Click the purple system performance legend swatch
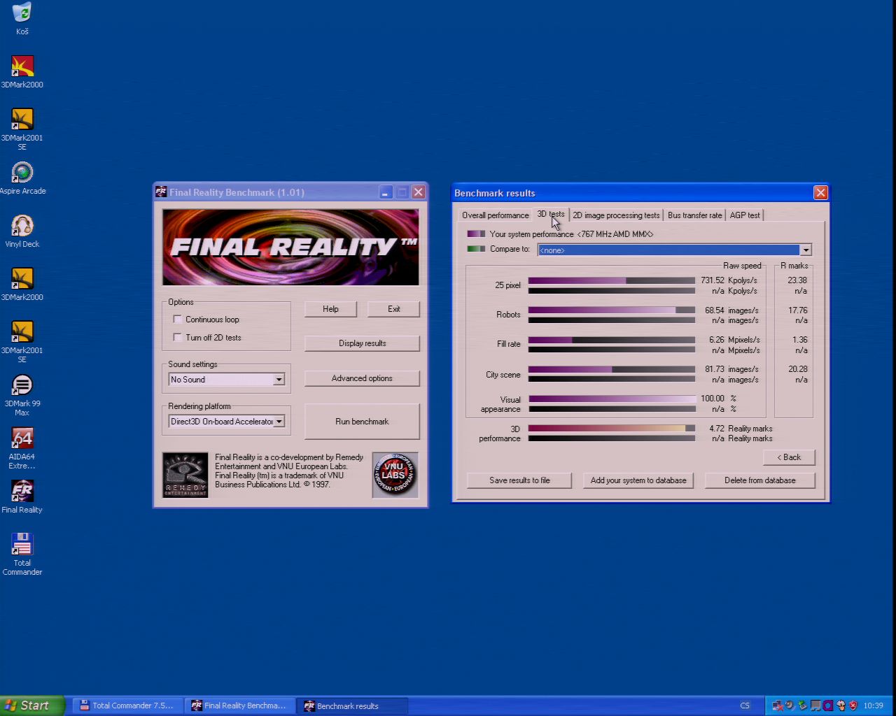Viewport: 896px width, 716px height. coord(476,234)
